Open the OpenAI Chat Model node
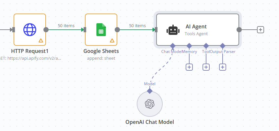279x131 pixels. (x=149, y=104)
